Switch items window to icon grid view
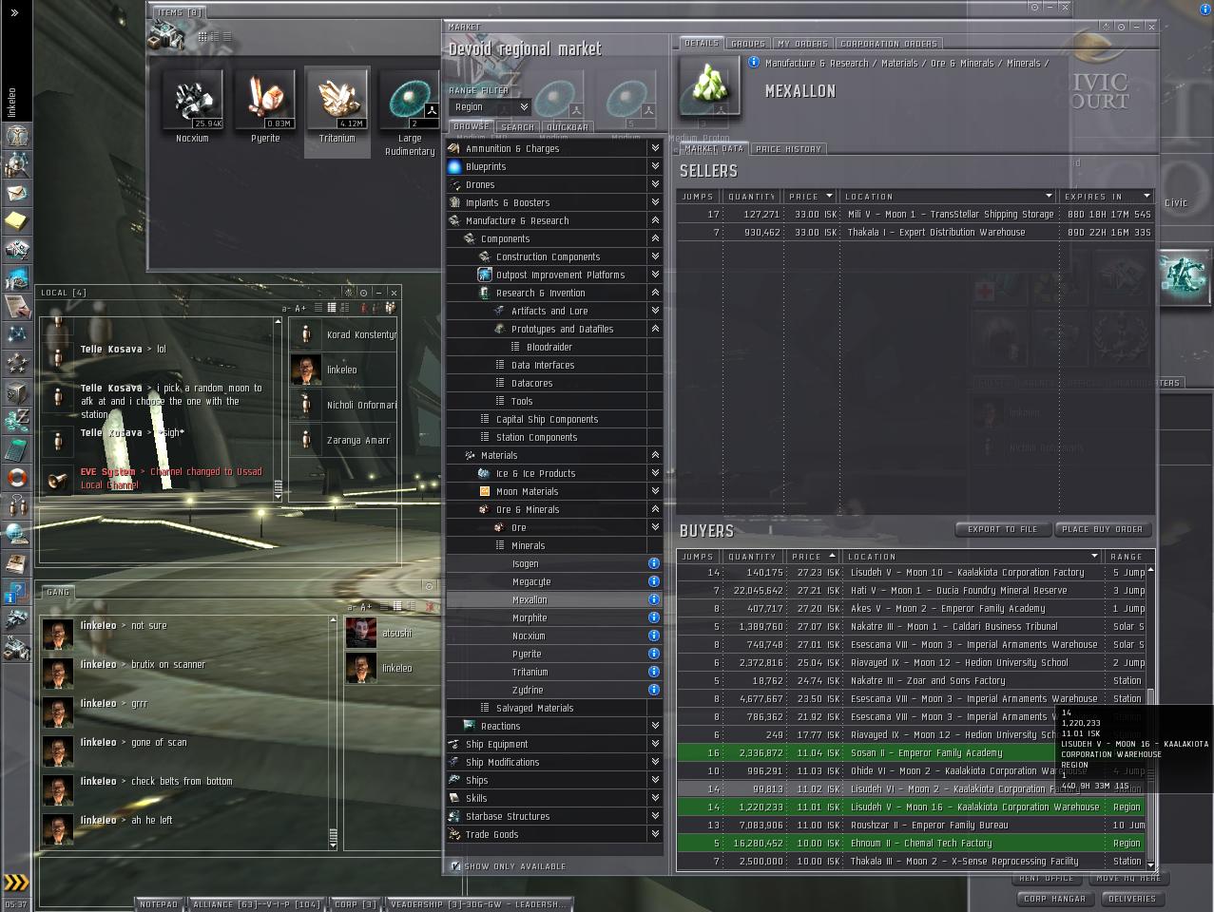The width and height of the screenshot is (1214, 912). coord(202,37)
